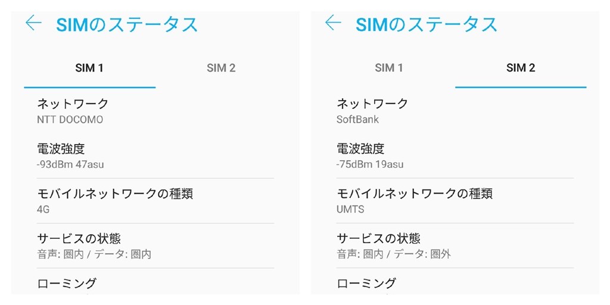Tap 電波強度 label in right panel

tap(360, 148)
